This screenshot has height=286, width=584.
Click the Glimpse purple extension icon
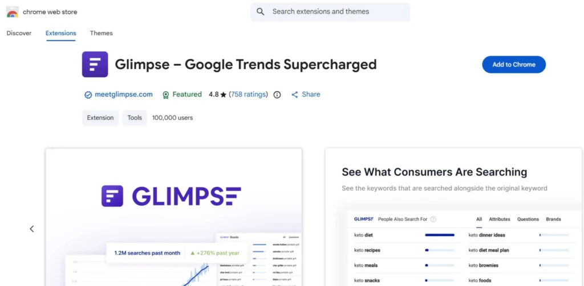[x=95, y=64]
